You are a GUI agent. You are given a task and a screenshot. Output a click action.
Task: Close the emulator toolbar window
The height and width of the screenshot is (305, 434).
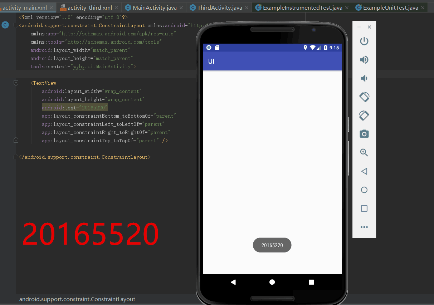[x=370, y=27]
